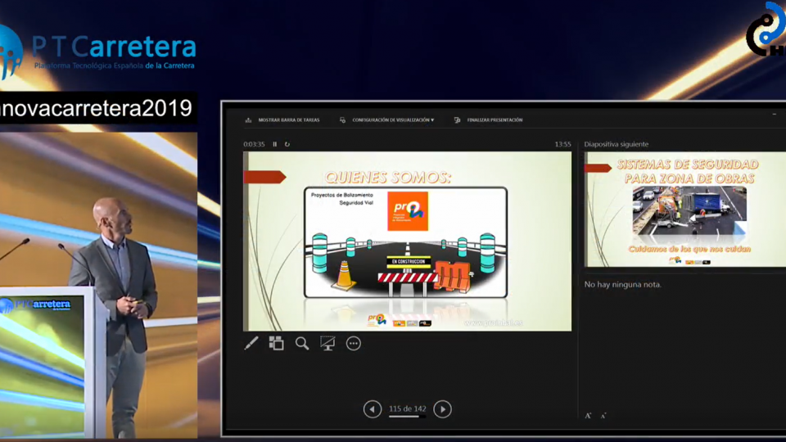
Task: Go to the previous slide arrow
Action: pyautogui.click(x=373, y=409)
